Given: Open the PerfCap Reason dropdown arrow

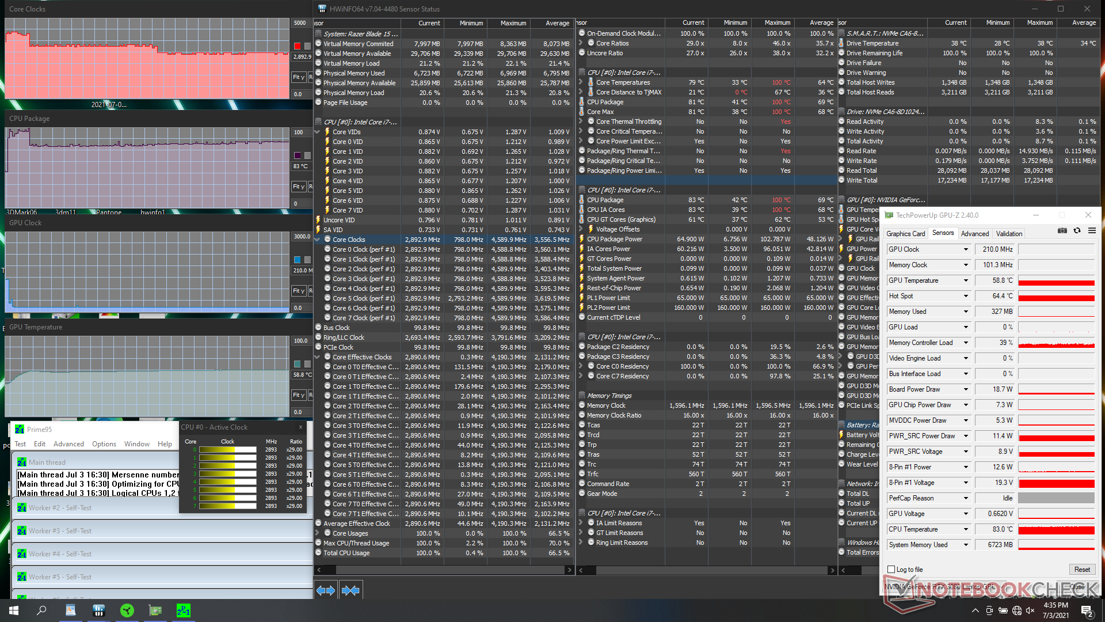Looking at the screenshot, I should click(x=966, y=498).
